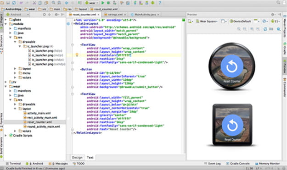The height and width of the screenshot is (170, 287).
Task: Click the Paste clipboard icon
Action: [46, 3]
